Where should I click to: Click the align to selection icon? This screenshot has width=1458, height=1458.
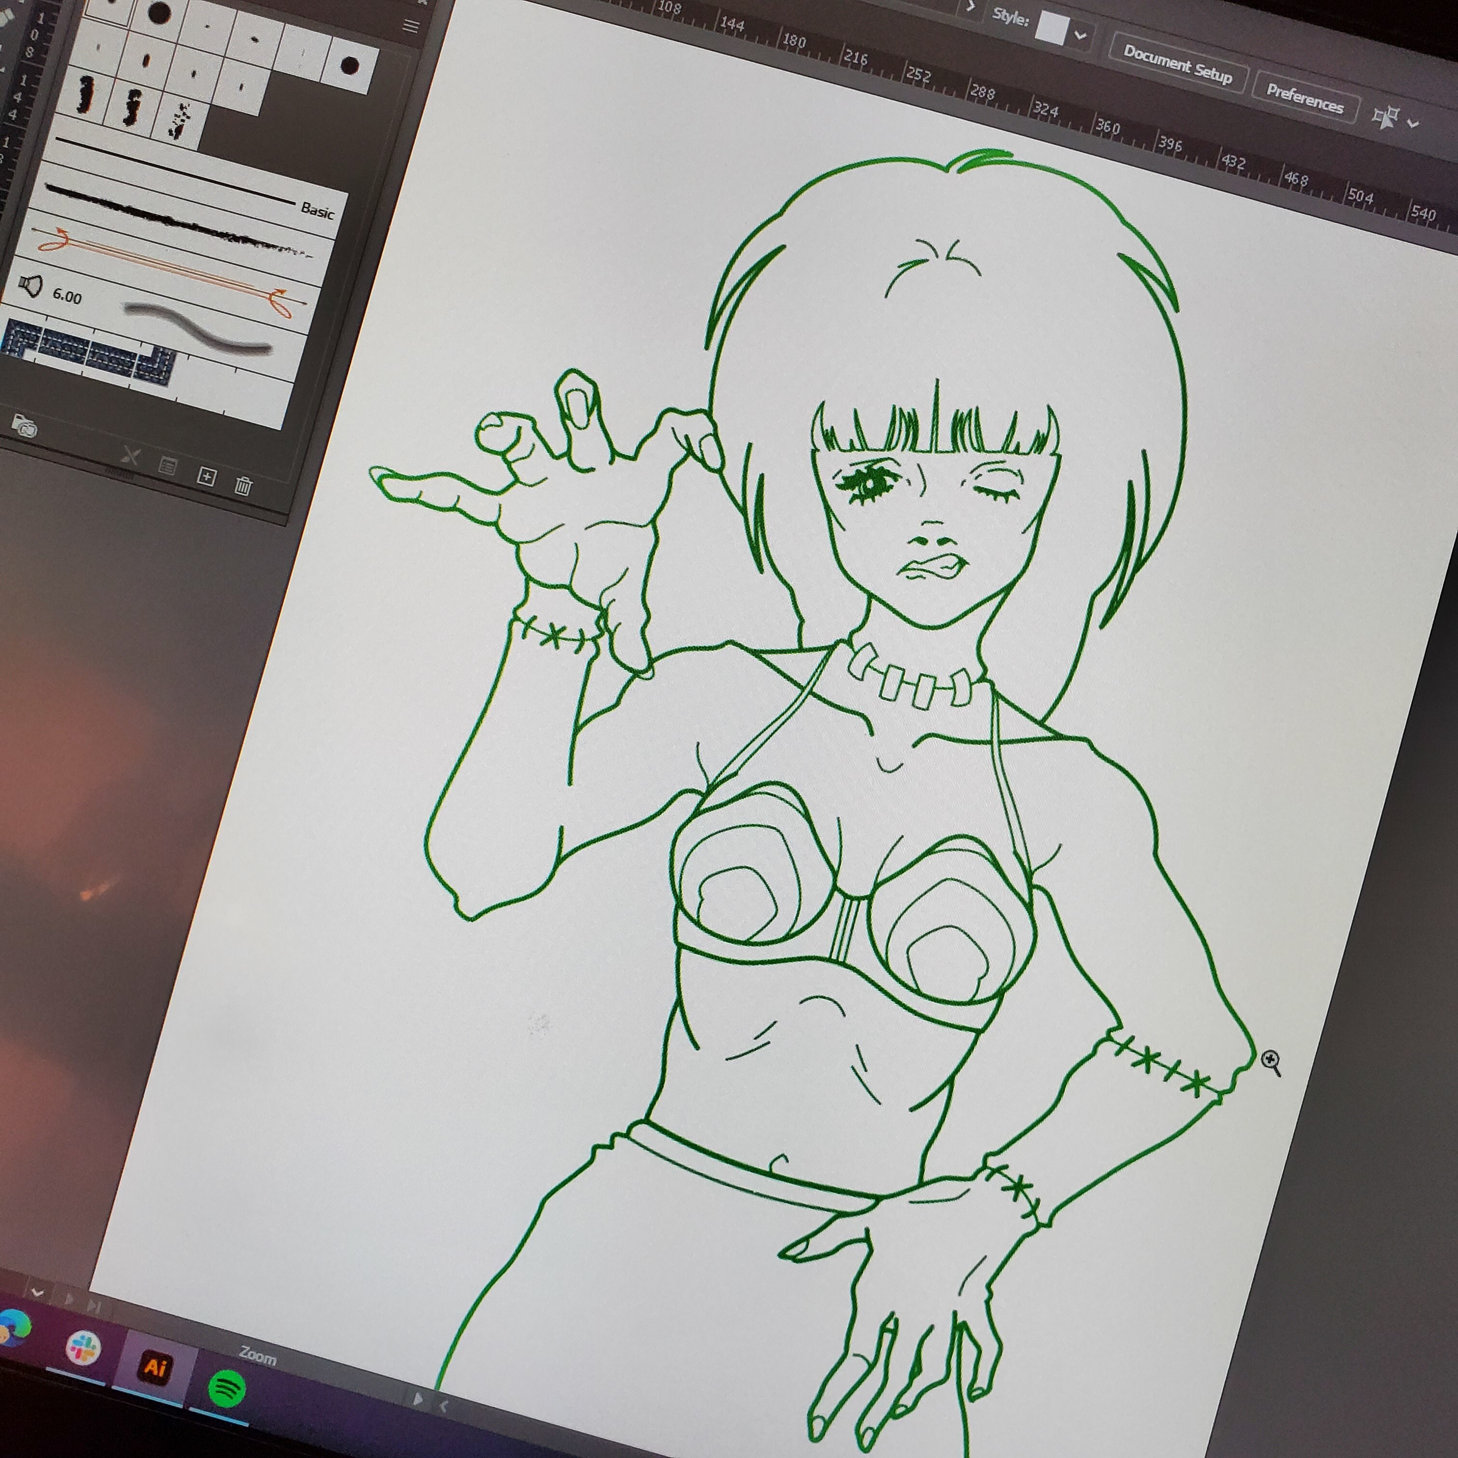tap(1386, 117)
